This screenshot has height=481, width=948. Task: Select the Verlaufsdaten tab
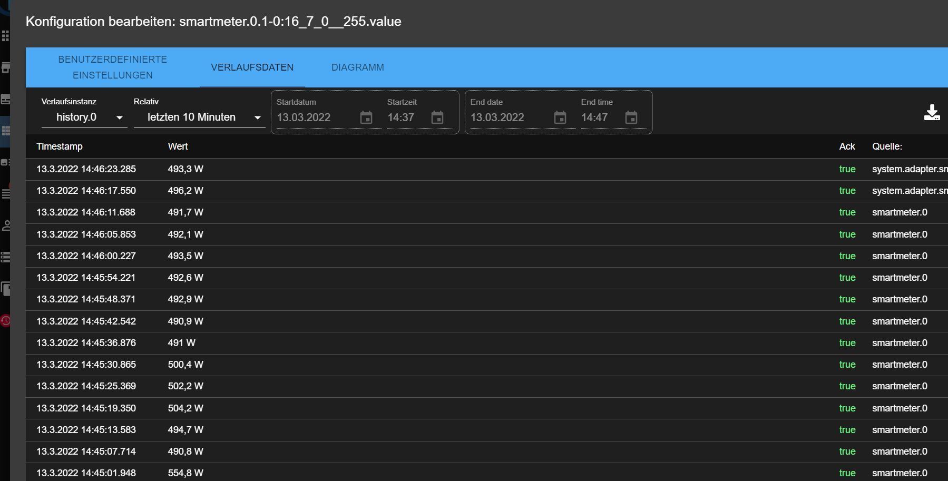click(x=252, y=67)
